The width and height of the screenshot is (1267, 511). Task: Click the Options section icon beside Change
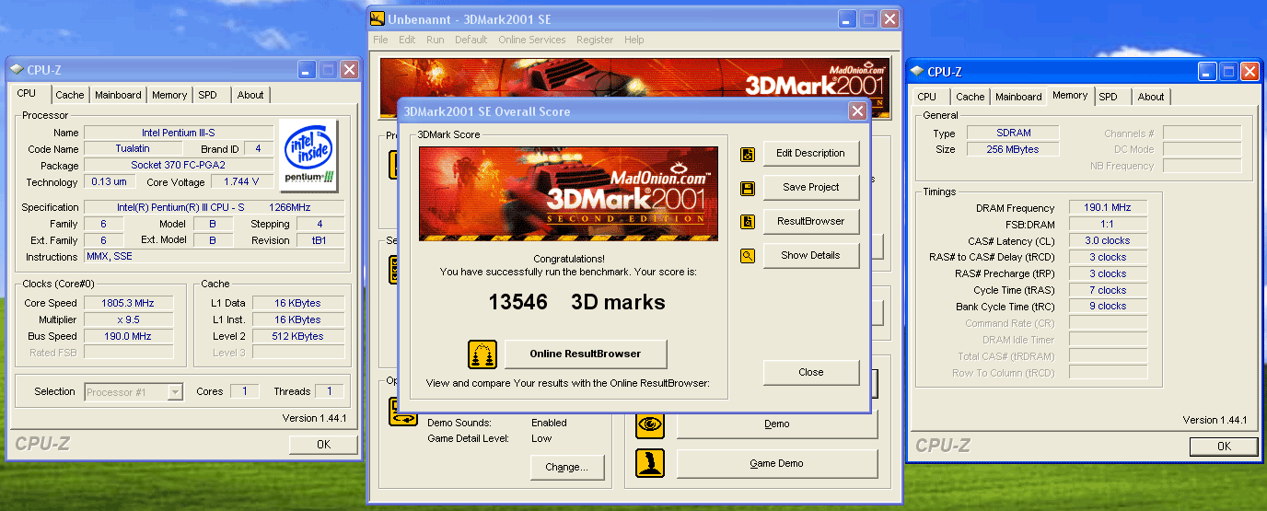(404, 412)
